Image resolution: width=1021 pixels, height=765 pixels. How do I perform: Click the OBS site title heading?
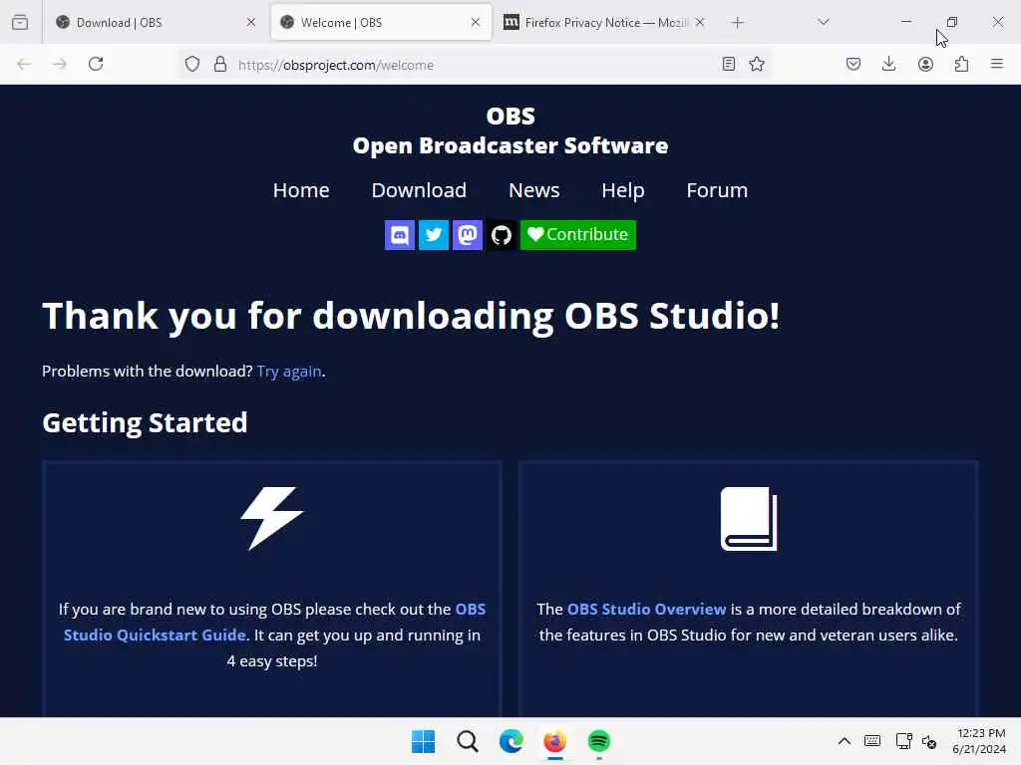[510, 130]
